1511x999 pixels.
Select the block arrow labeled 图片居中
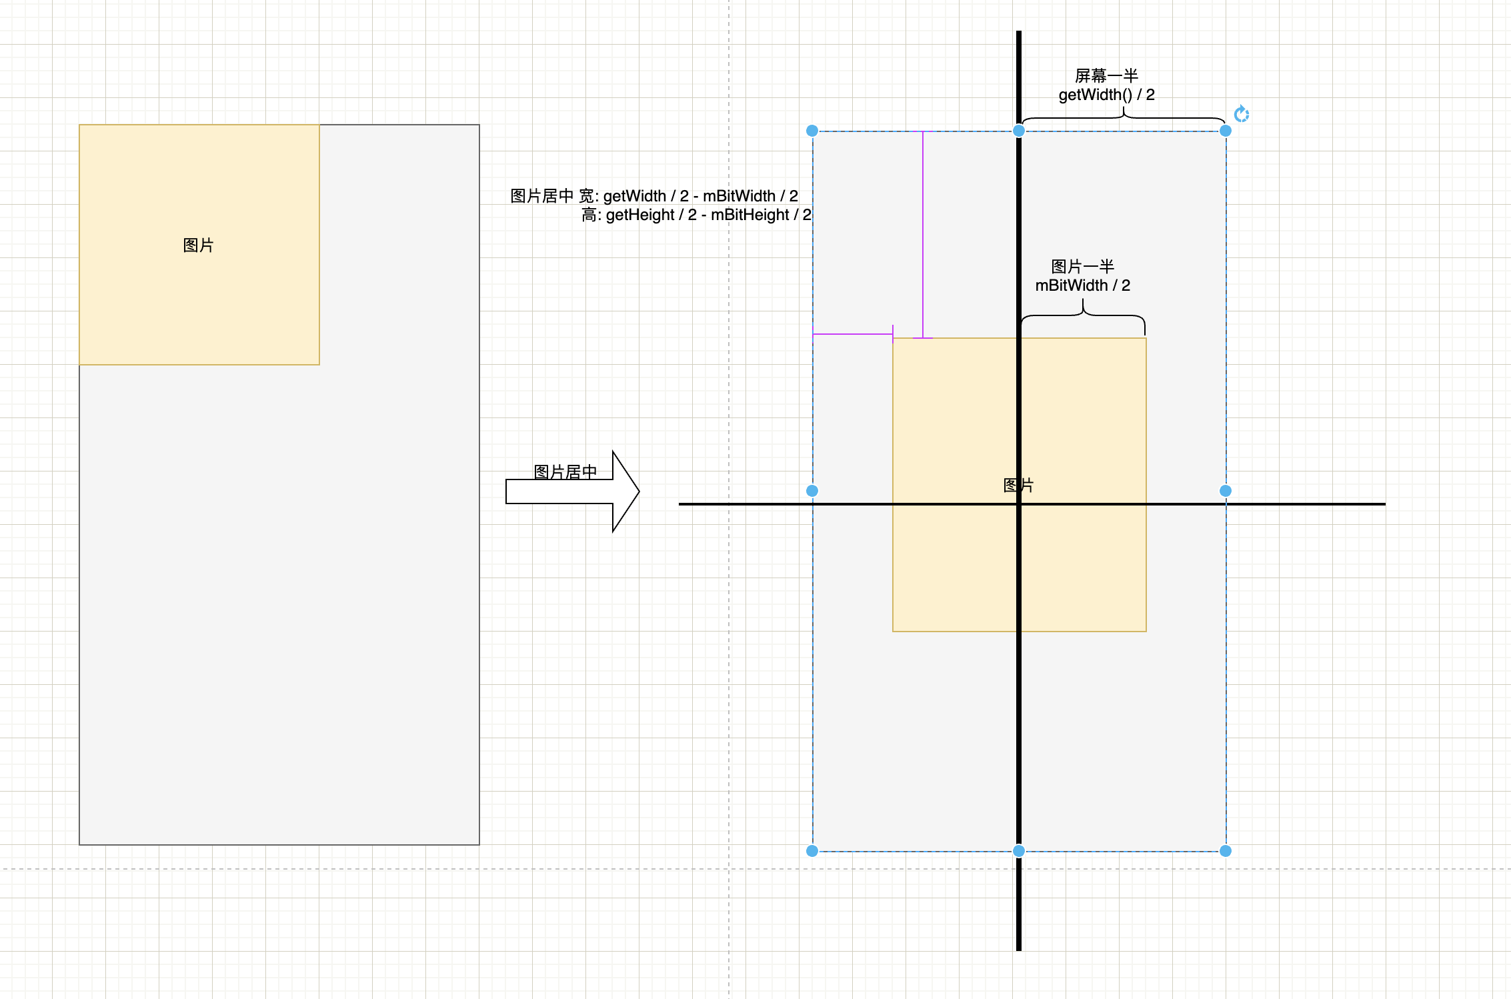click(x=571, y=492)
